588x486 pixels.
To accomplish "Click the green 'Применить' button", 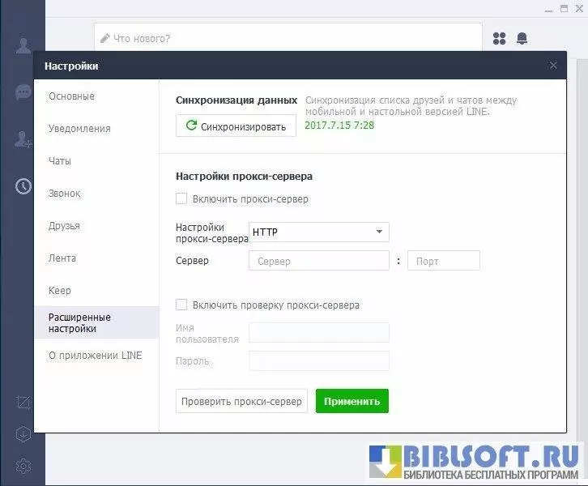I will 352,401.
